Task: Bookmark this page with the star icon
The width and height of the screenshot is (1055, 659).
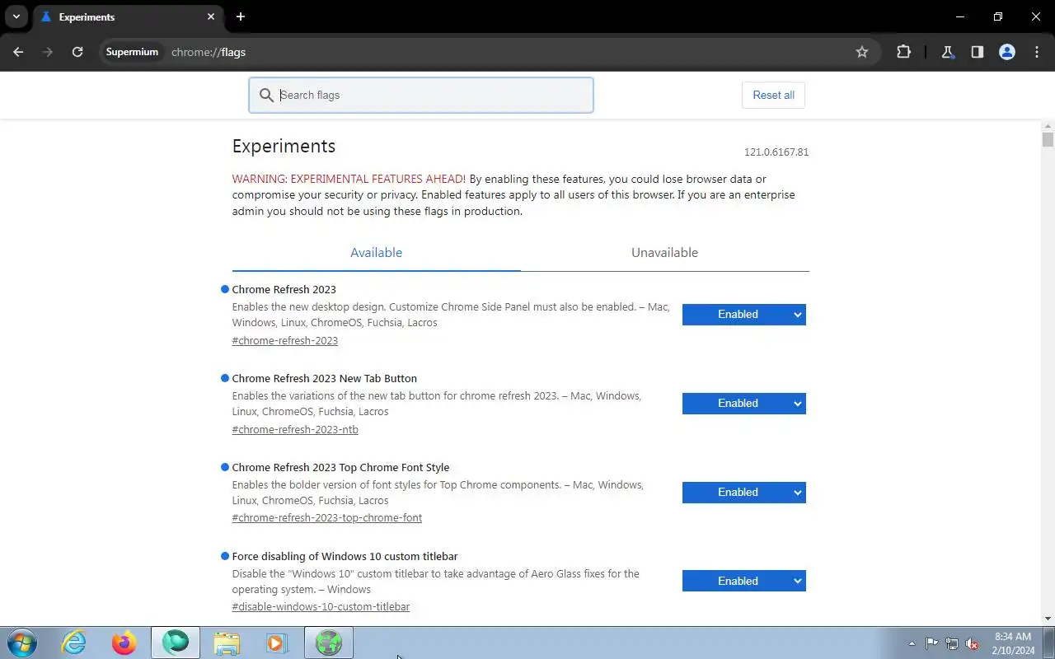Action: 862,52
